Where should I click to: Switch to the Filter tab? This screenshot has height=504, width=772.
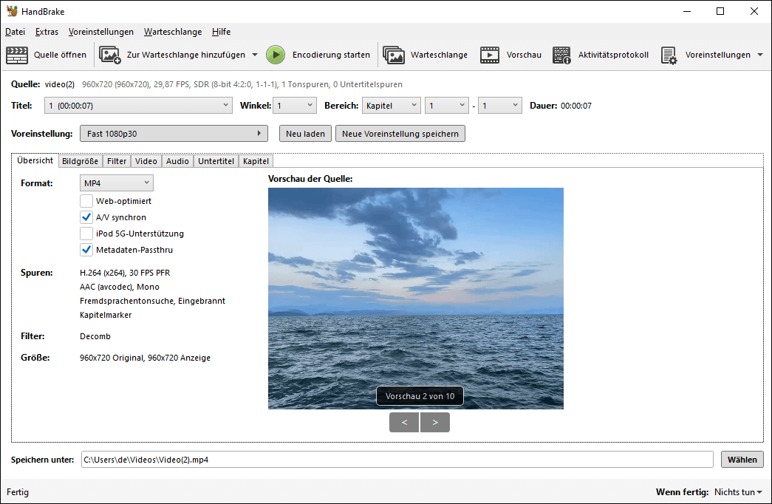click(x=117, y=161)
